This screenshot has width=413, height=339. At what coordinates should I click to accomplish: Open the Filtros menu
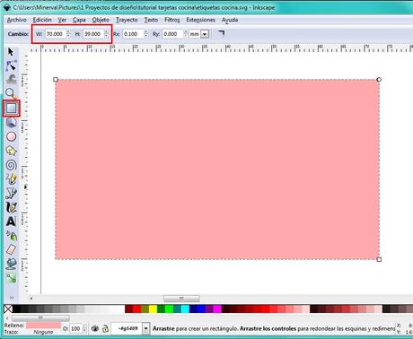tap(172, 20)
